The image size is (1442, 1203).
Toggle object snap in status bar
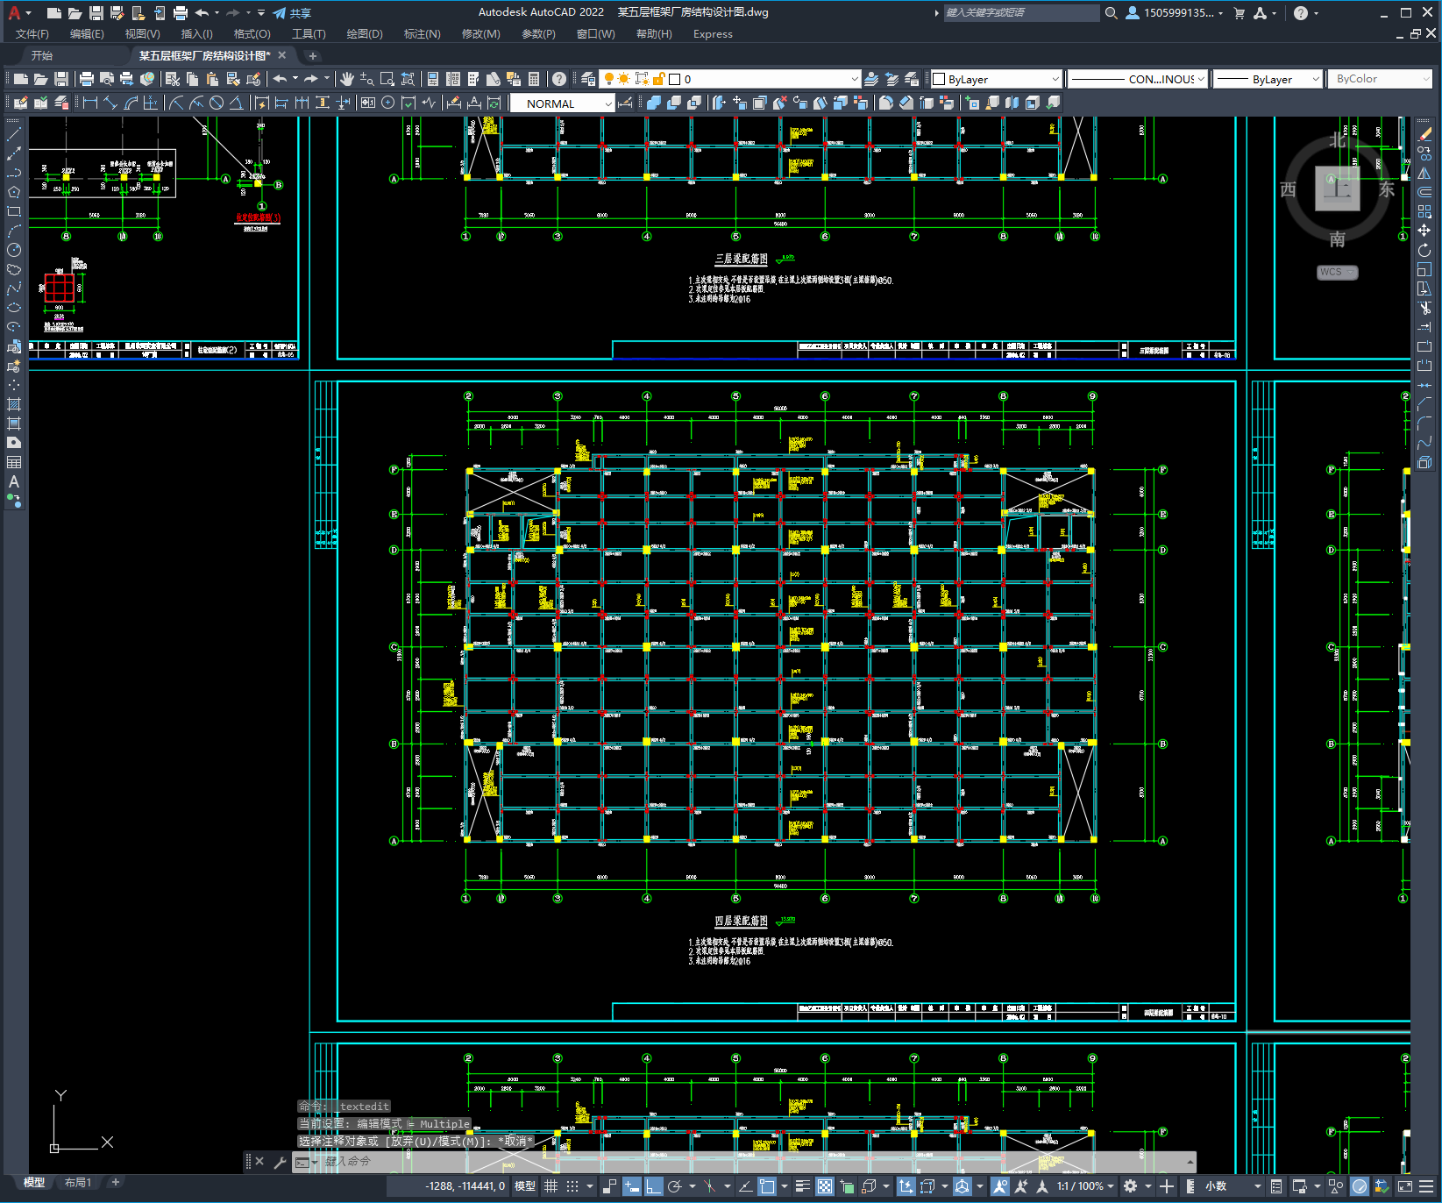[767, 1186]
